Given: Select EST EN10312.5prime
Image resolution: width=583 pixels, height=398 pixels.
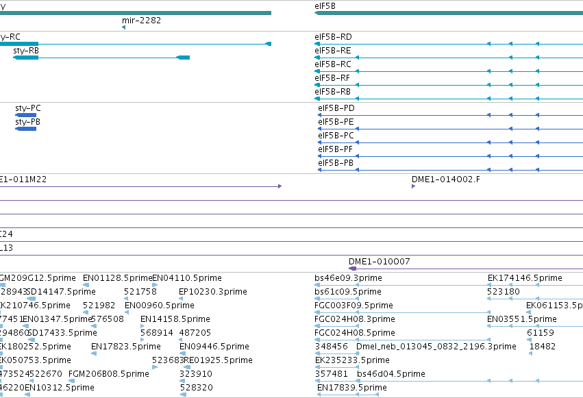Looking at the screenshot, I should (59, 388).
